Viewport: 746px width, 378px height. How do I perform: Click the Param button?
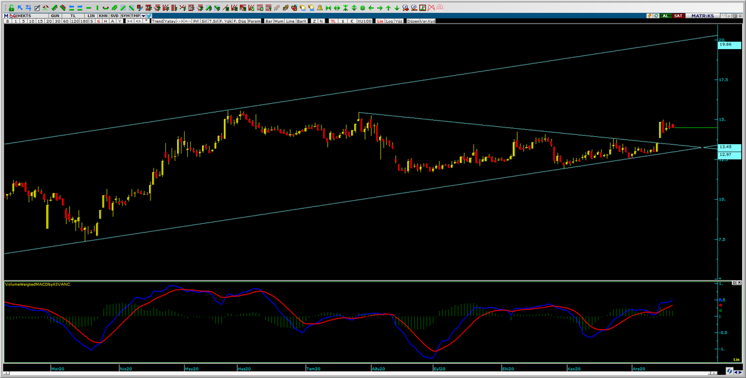pos(254,21)
